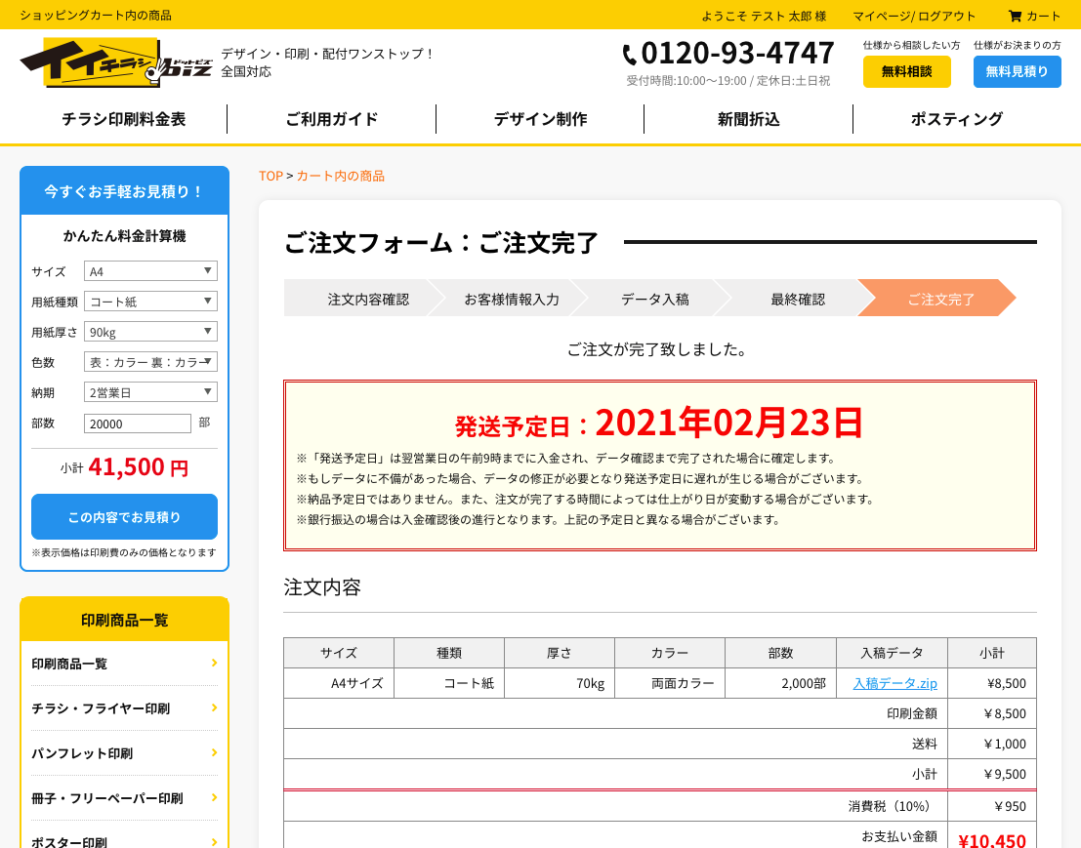This screenshot has width=1081, height=848.
Task: Click the この内容でお見積り button
Action: pos(124,517)
